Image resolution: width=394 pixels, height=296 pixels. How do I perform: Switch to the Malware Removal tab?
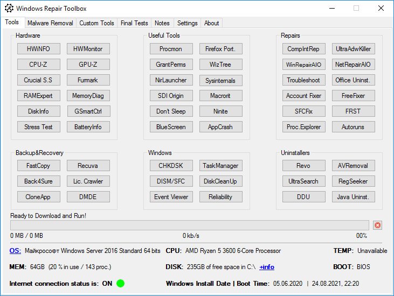tap(50, 23)
